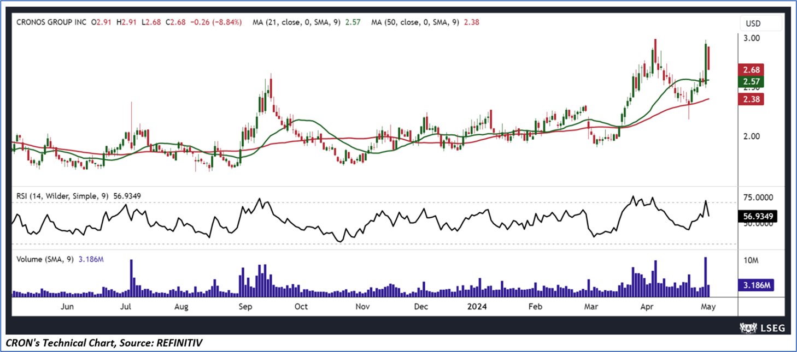The image size is (797, 352).
Task: Click the red 2.38 MA price tag
Action: (x=751, y=99)
